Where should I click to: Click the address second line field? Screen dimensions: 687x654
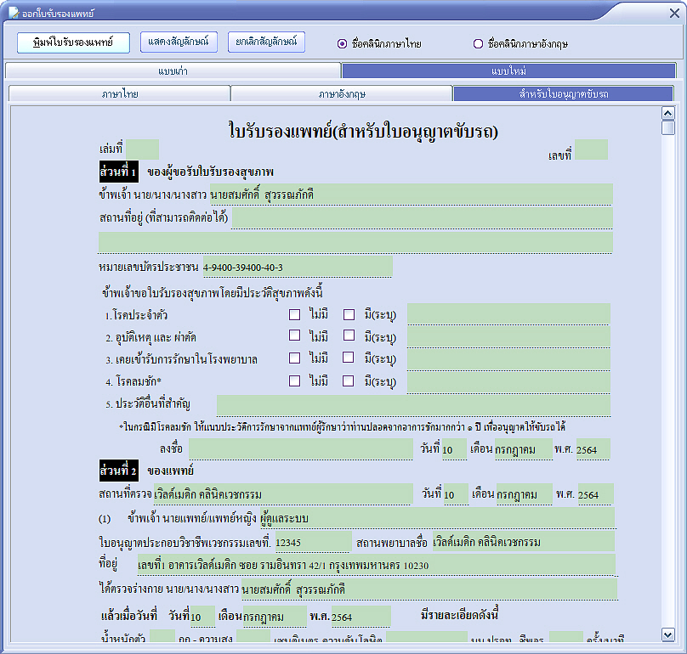tap(355, 242)
